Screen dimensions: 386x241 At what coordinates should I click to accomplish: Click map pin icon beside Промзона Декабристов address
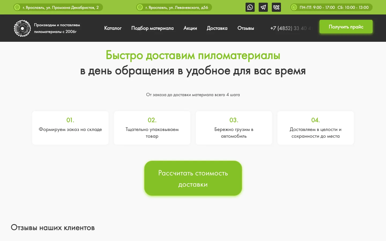[x=17, y=7]
